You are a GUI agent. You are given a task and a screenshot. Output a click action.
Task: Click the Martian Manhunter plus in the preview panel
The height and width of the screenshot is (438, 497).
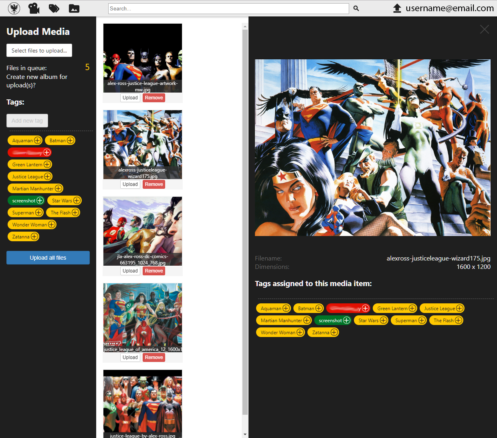coord(307,320)
